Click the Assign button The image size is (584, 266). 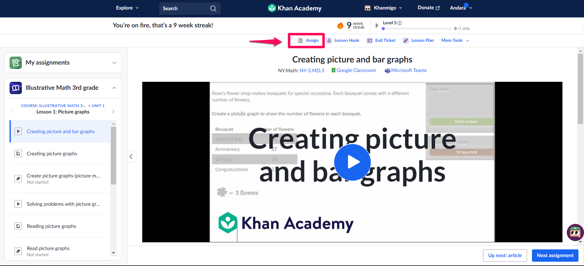[x=308, y=41]
